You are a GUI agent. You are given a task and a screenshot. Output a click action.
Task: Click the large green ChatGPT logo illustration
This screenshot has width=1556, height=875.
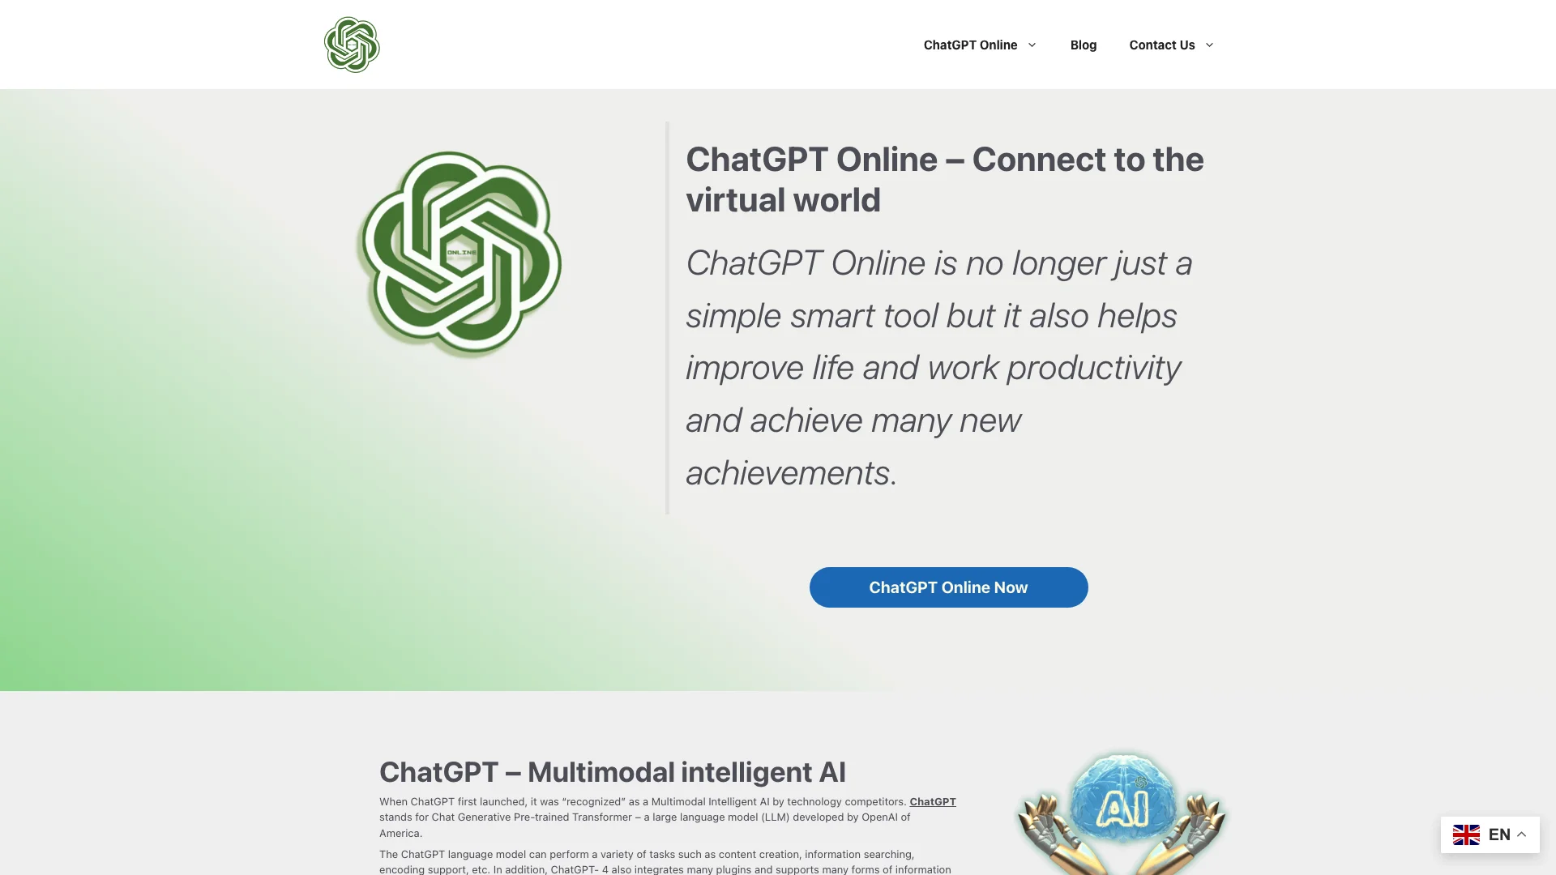460,258
